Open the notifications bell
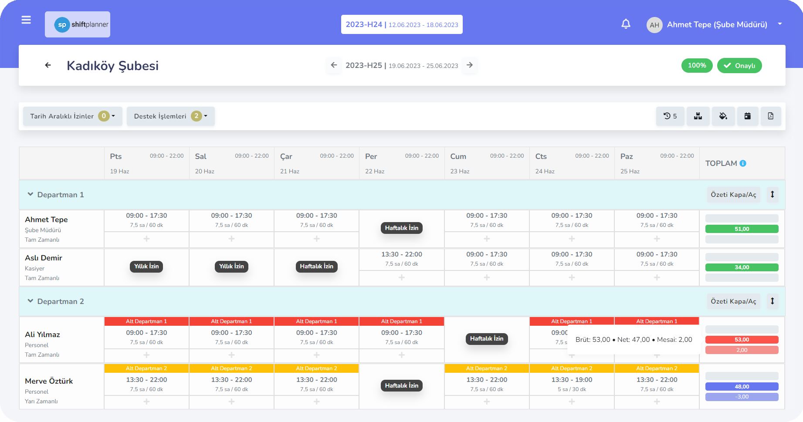Image resolution: width=803 pixels, height=422 pixels. pos(626,24)
